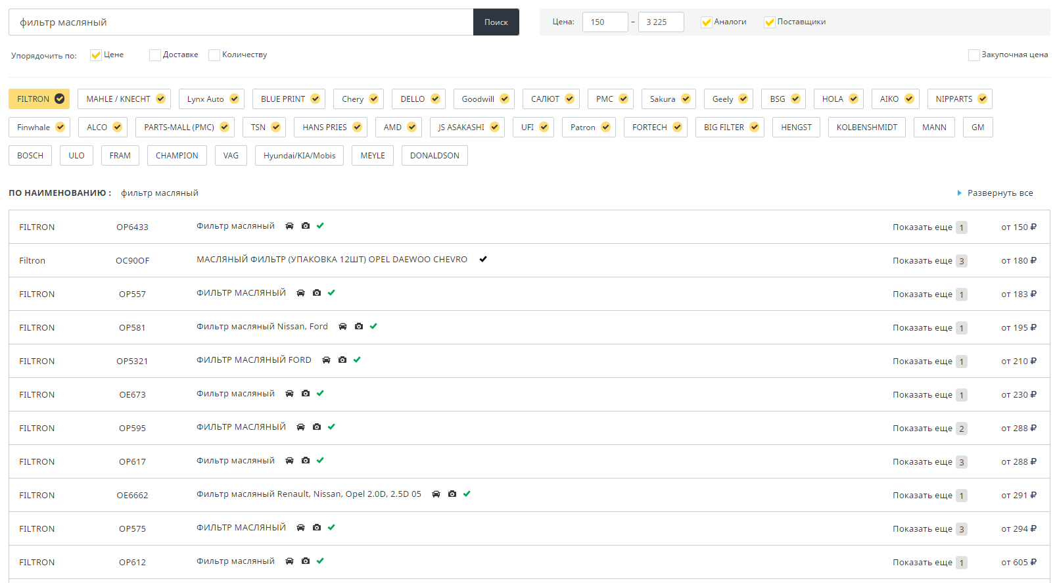Click car icon in OP6433 row
1055x583 pixels.
point(289,226)
